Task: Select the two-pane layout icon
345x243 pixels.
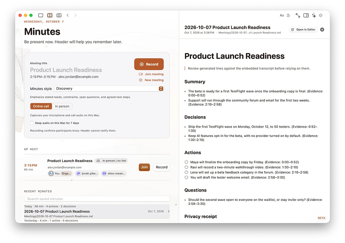Action: coord(50,15)
